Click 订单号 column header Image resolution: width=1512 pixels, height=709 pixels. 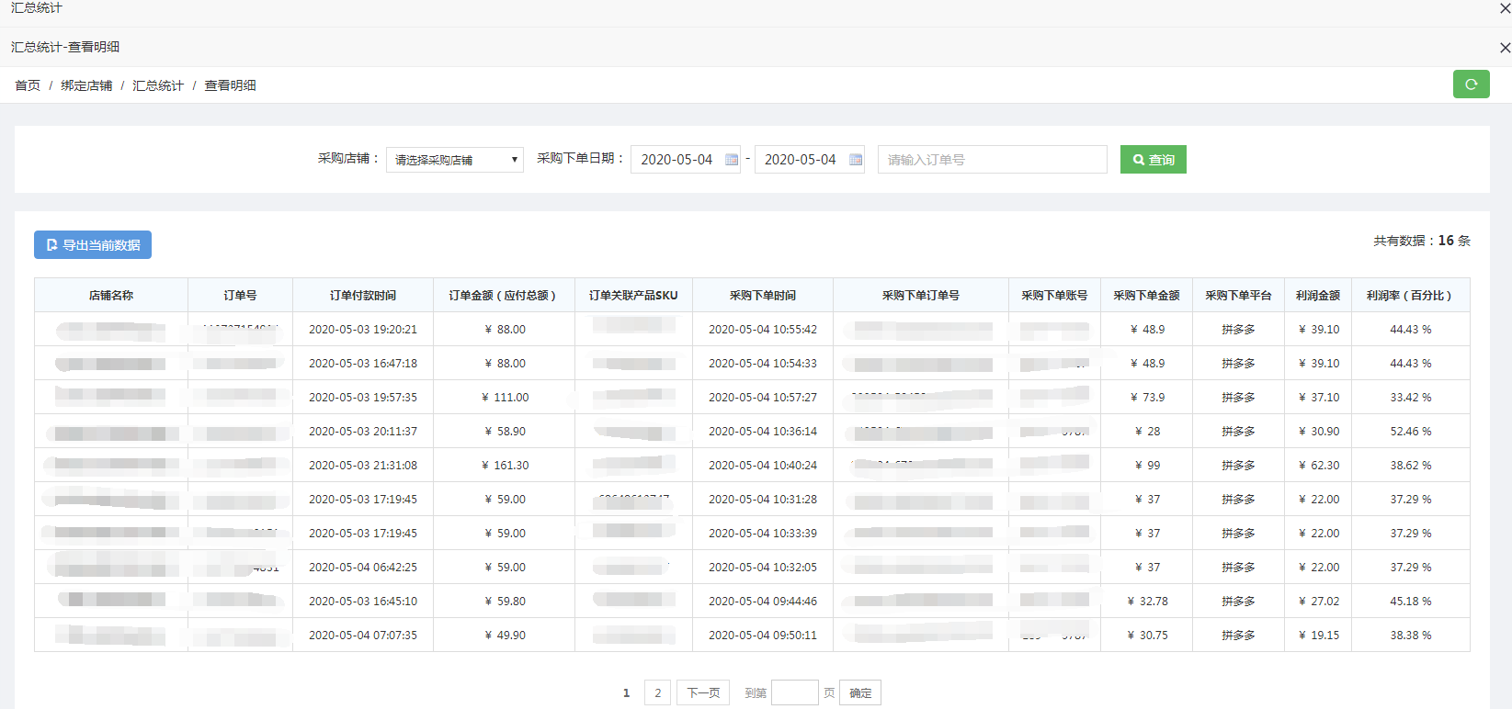pyautogui.click(x=241, y=296)
